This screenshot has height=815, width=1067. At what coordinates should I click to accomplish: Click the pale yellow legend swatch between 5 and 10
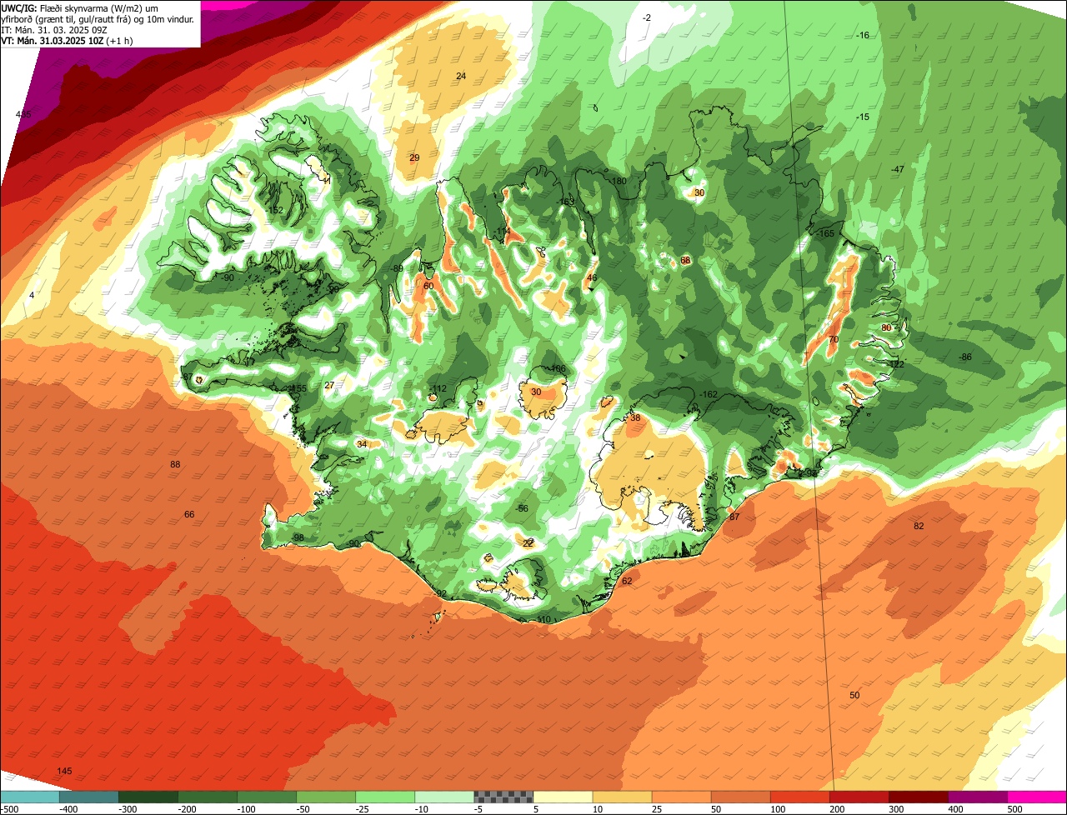tap(563, 797)
